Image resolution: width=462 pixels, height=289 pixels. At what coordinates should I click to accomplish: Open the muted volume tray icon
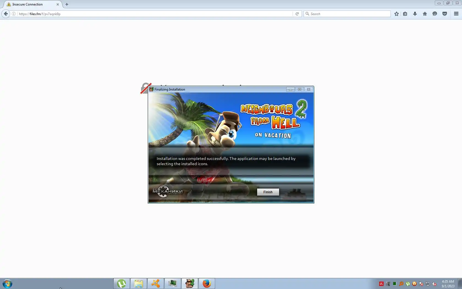[434, 284]
